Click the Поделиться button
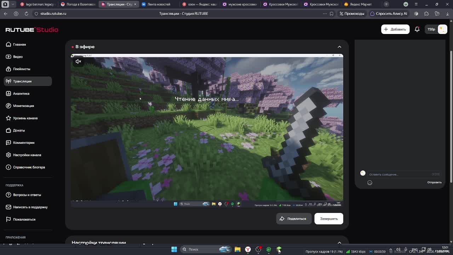Screen dimensions: 453x255 tap(293, 219)
